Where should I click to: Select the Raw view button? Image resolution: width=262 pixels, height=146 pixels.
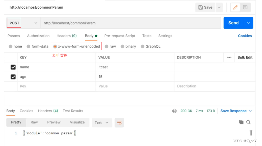[34, 122]
